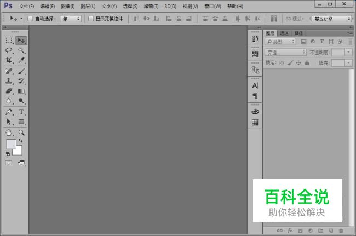Select the Clone Stamp tool
356x236 pixels.
[x=9, y=81]
